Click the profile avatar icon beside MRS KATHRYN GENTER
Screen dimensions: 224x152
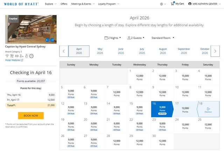190,4
